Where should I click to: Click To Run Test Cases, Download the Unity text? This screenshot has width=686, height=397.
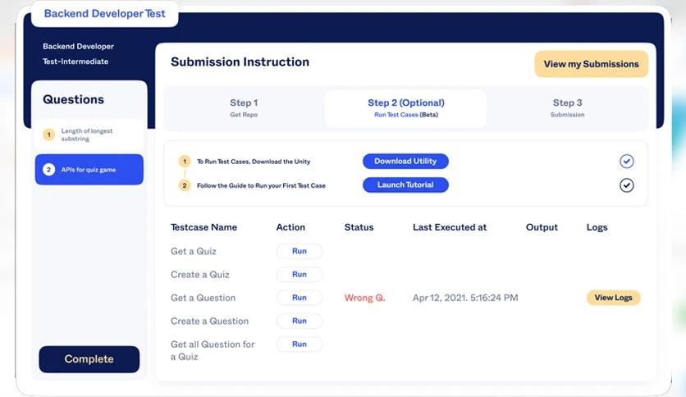click(254, 162)
